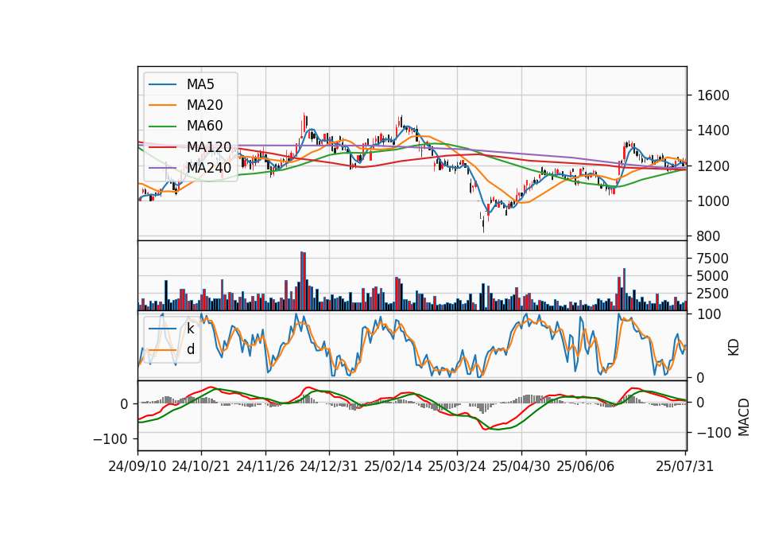Click the 25/02/14 date label
This screenshot has width=763, height=549.
pos(393,466)
